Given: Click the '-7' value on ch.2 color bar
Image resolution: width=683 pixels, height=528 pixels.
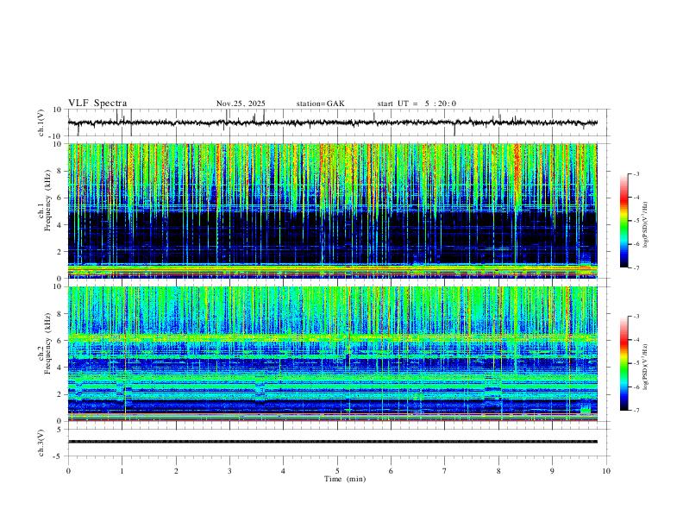Looking at the screenshot, I should [636, 411].
